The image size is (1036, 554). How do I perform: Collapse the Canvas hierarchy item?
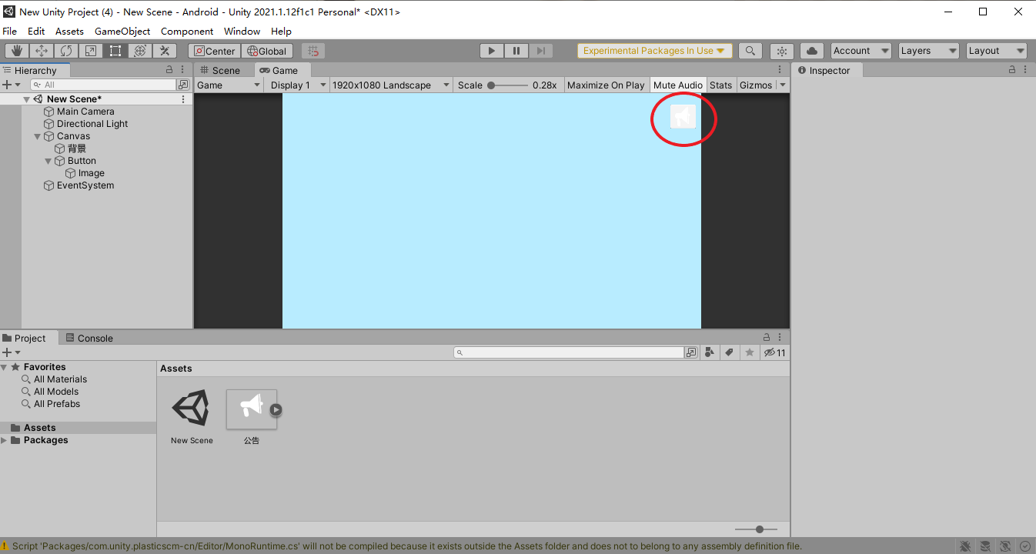point(38,136)
